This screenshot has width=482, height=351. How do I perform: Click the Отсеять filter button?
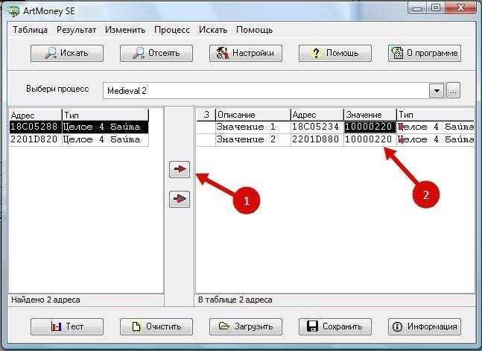pyautogui.click(x=156, y=53)
